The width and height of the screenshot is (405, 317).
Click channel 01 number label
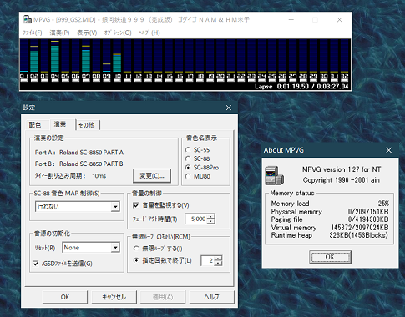(24, 76)
